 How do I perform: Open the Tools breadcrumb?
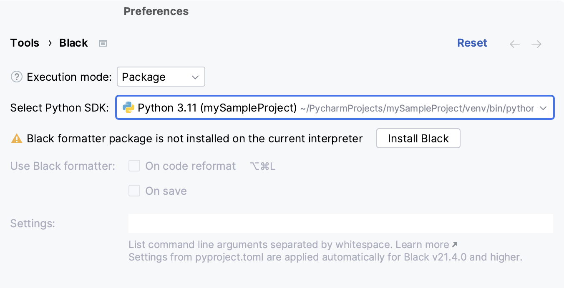pos(24,43)
